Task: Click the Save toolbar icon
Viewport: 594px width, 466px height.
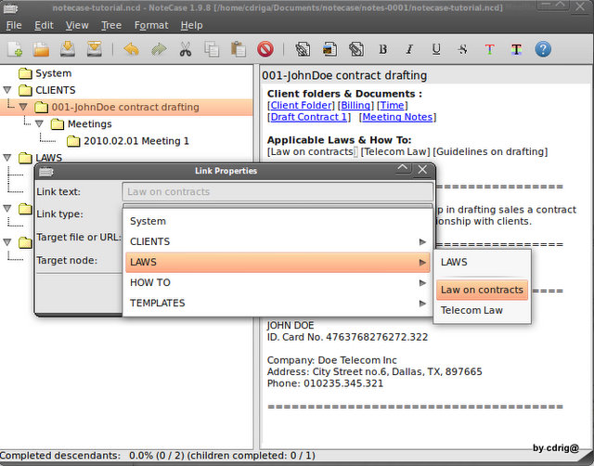Action: pos(68,49)
